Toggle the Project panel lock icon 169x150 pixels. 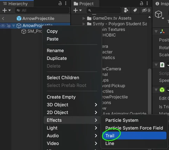142,4
